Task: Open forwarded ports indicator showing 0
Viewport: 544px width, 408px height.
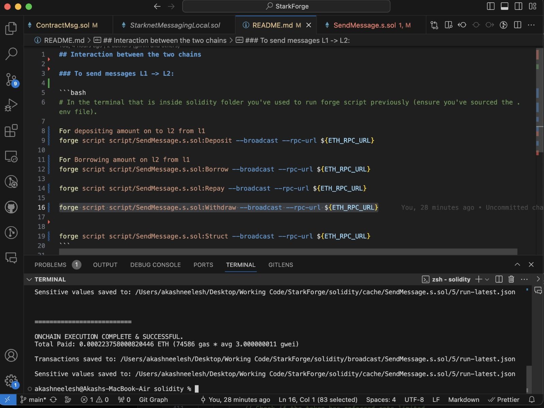Action: click(x=124, y=400)
